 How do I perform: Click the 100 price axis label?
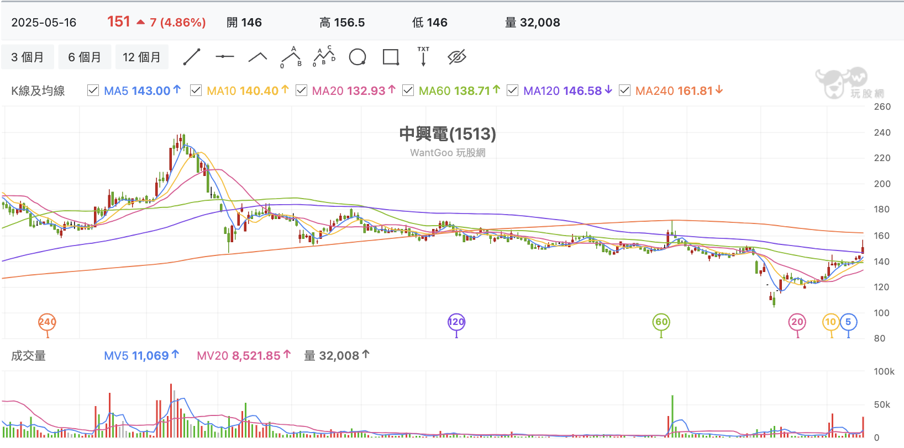[x=882, y=313]
